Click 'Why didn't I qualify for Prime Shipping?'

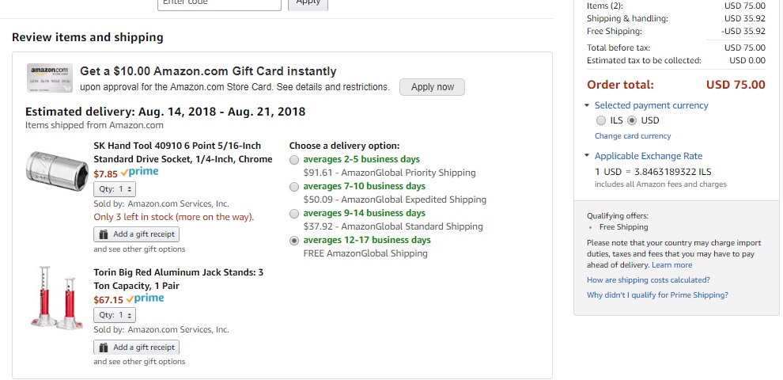click(657, 295)
